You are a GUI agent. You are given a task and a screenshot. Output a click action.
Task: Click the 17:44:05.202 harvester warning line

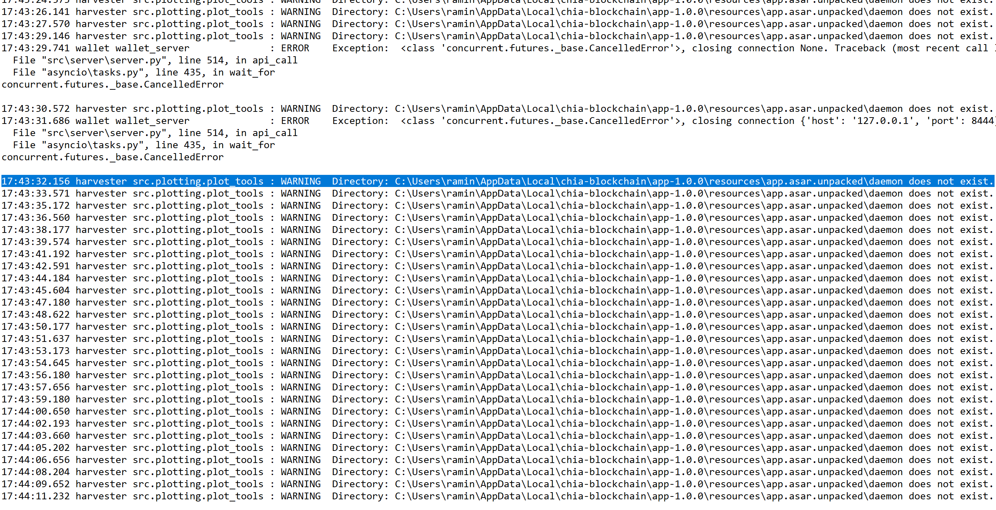[x=497, y=448]
